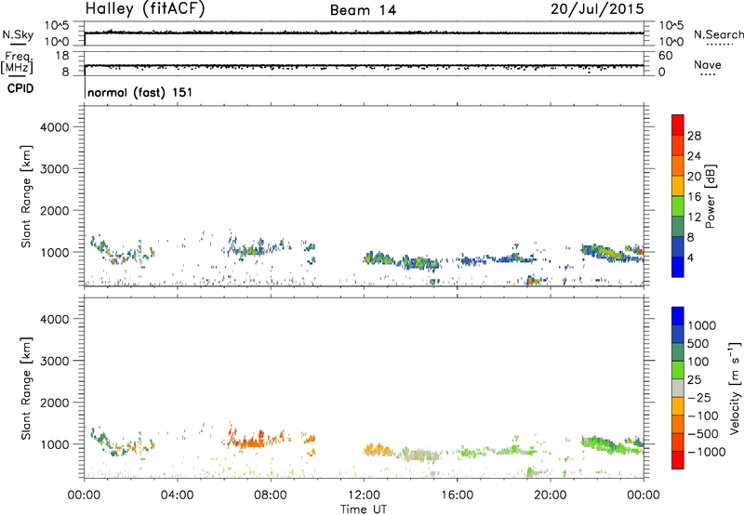This screenshot has width=744, height=515.
Task: Click the '08:00' time axis label
Action: (271, 495)
